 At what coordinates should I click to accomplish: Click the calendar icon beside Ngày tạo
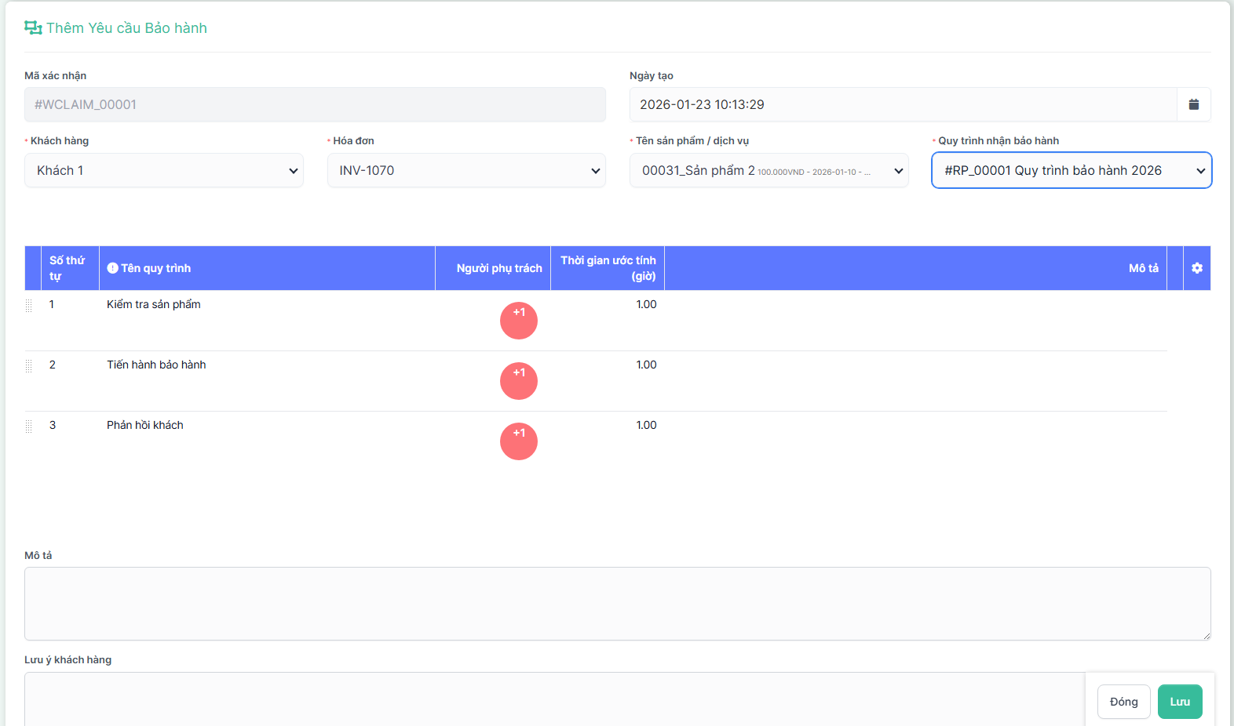pyautogui.click(x=1193, y=104)
